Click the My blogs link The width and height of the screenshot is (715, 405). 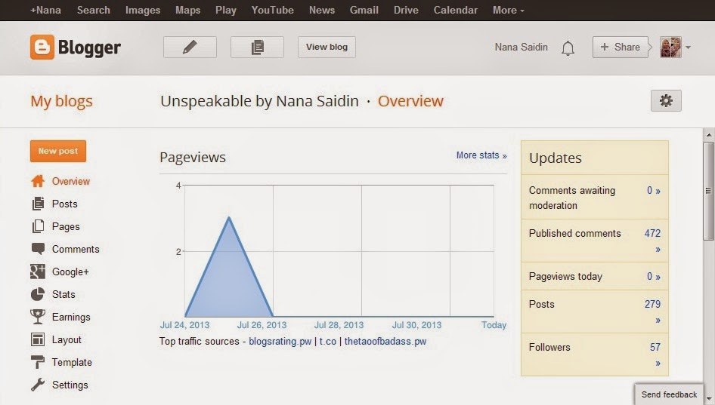(61, 101)
